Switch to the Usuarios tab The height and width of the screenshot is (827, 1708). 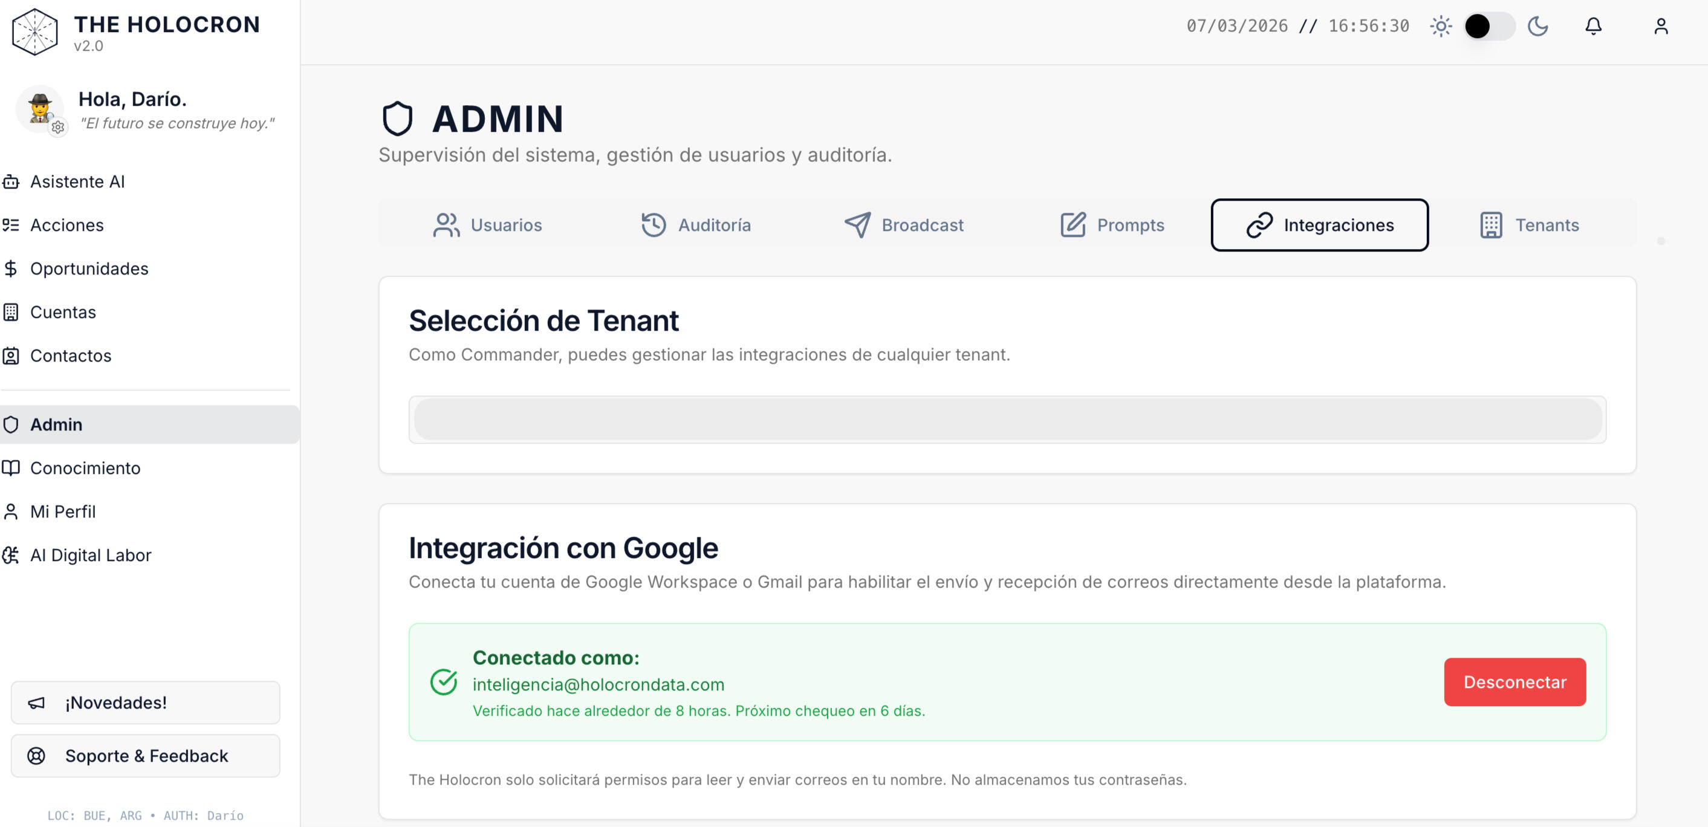coord(487,225)
